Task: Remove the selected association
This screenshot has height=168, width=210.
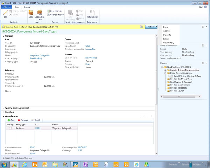Action: coord(23,120)
